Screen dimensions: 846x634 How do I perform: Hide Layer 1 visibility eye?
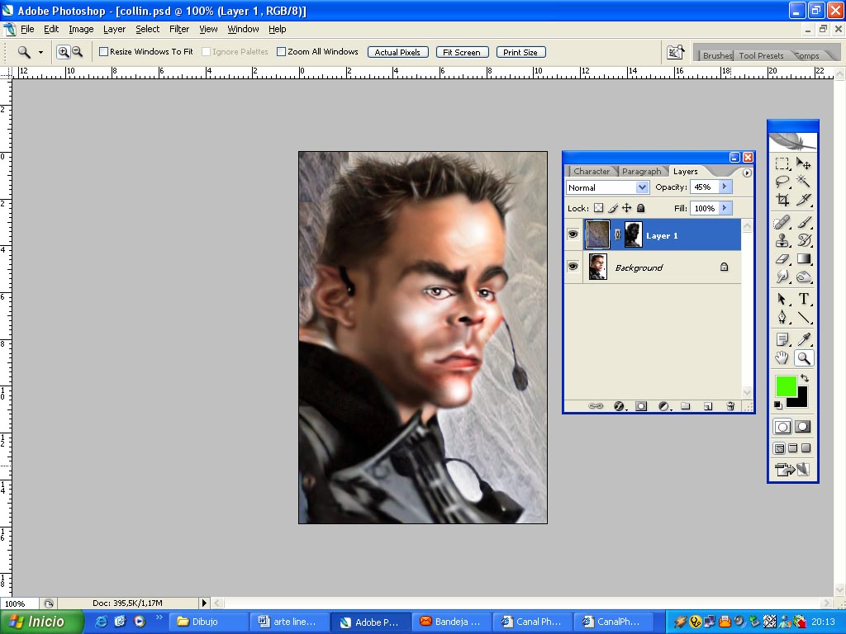pos(573,234)
